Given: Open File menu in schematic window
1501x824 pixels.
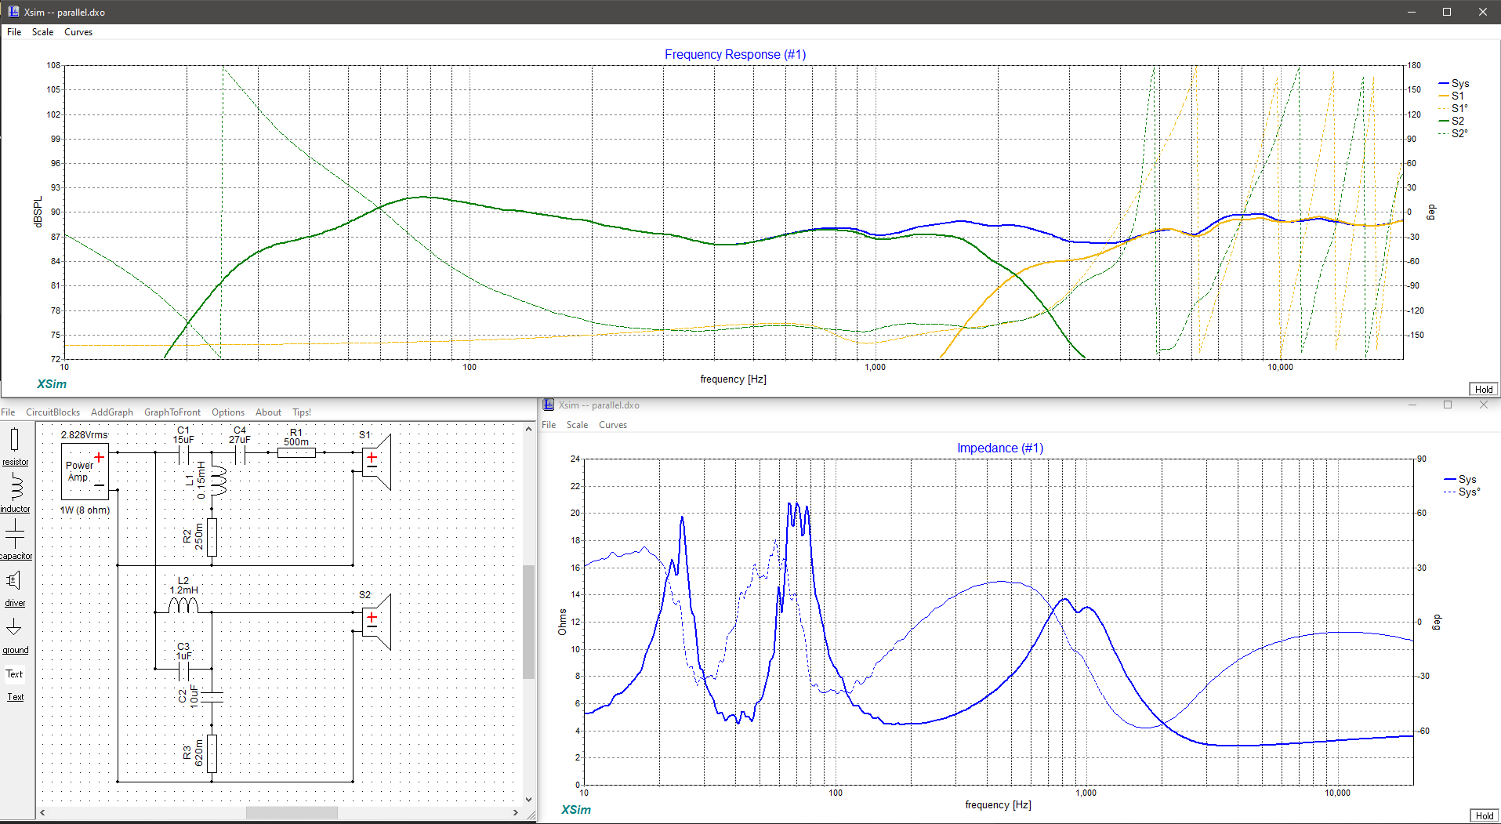Looking at the screenshot, I should 8,412.
